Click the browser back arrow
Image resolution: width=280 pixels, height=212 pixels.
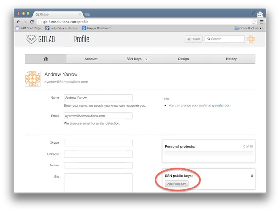point(18,22)
